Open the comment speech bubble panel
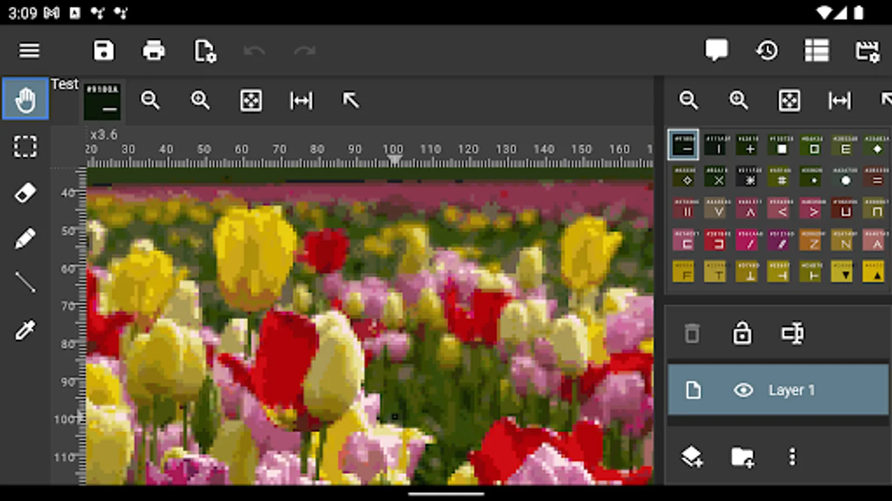The image size is (892, 501). pyautogui.click(x=716, y=51)
